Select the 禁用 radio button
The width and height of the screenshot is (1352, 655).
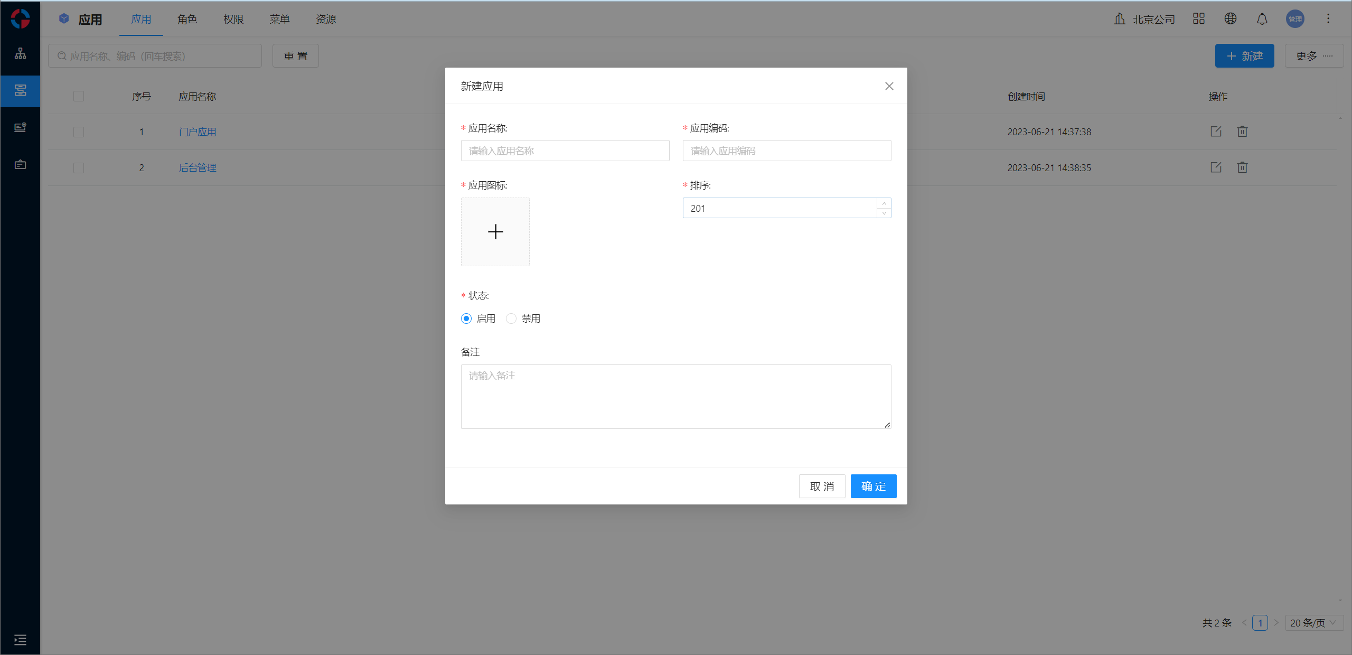coord(511,319)
